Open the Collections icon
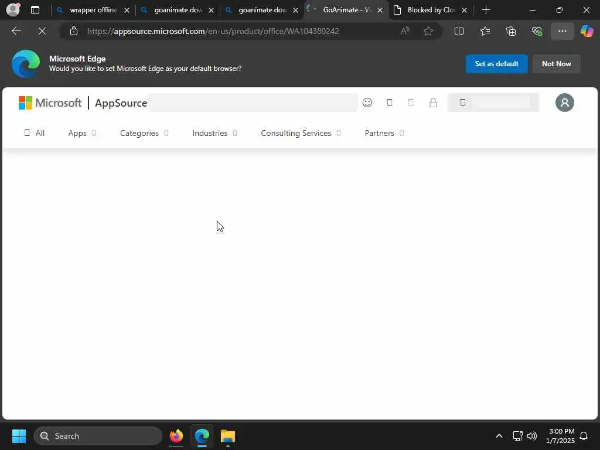Screen dimensions: 600x450 pyautogui.click(x=511, y=31)
